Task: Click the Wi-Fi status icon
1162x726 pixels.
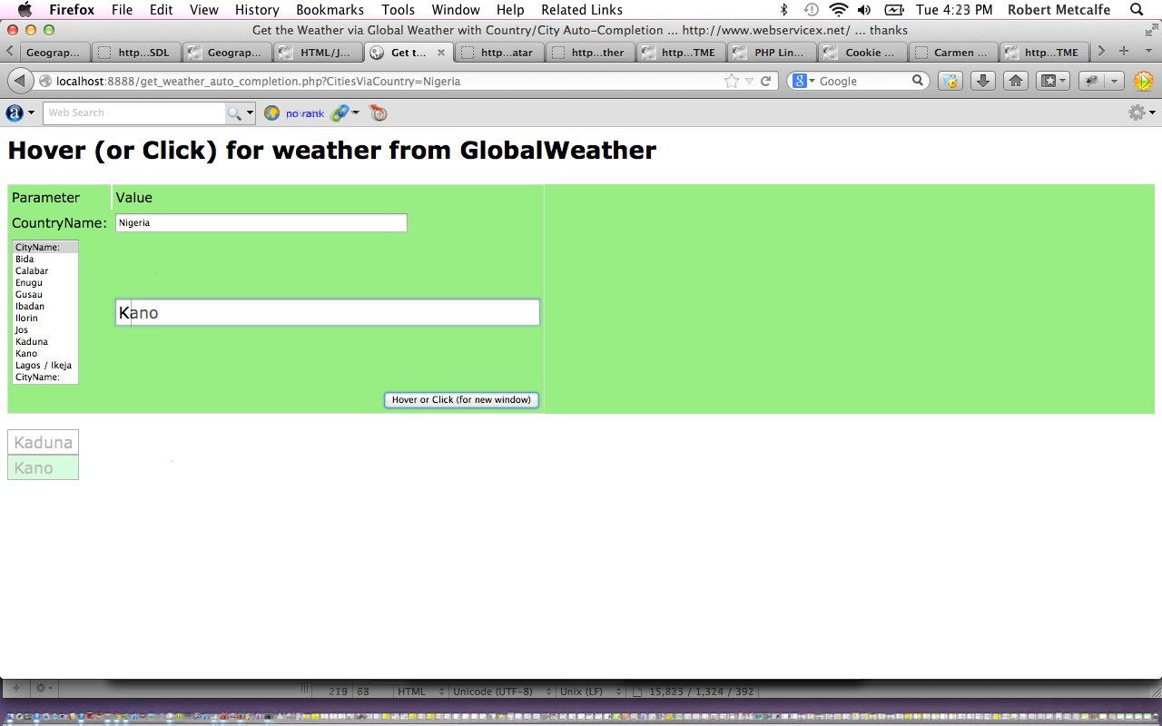Action: point(839,10)
